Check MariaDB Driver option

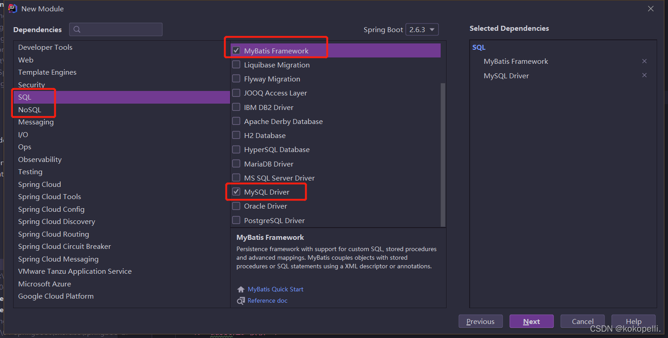(236, 164)
